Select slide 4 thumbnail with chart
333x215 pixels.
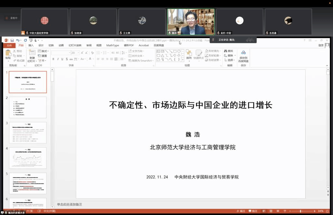(x=28, y=158)
